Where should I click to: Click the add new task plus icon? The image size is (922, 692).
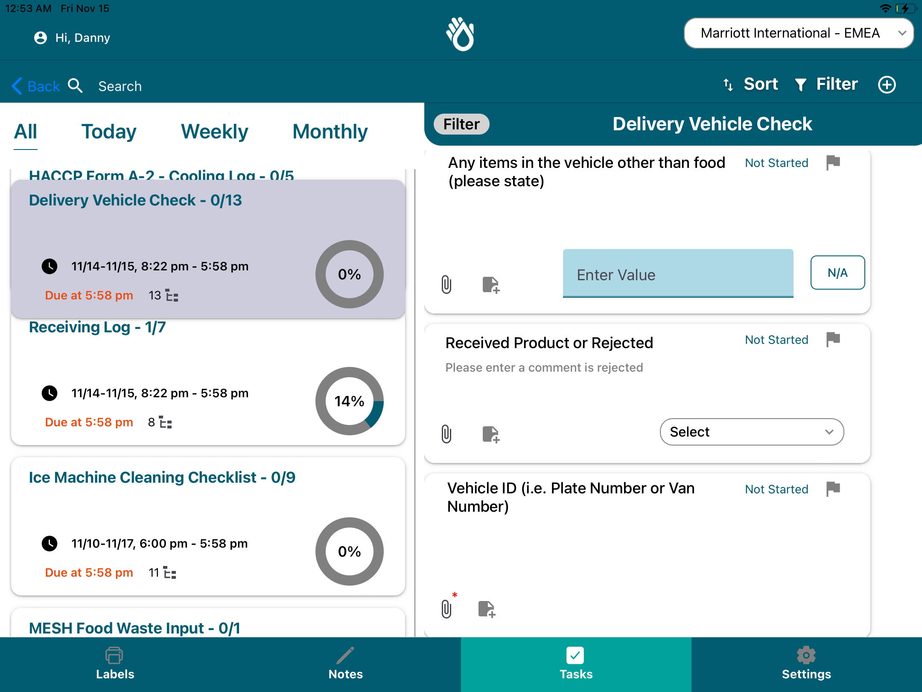click(x=887, y=85)
